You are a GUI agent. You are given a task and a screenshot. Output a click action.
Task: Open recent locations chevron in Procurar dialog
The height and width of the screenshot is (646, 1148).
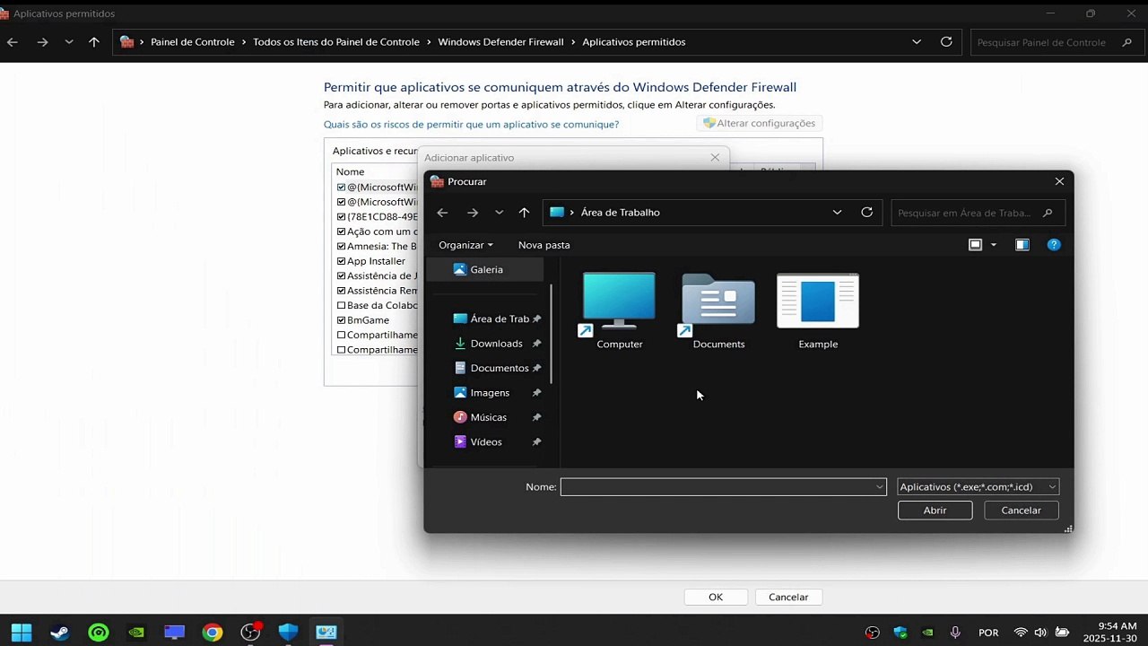tap(499, 213)
